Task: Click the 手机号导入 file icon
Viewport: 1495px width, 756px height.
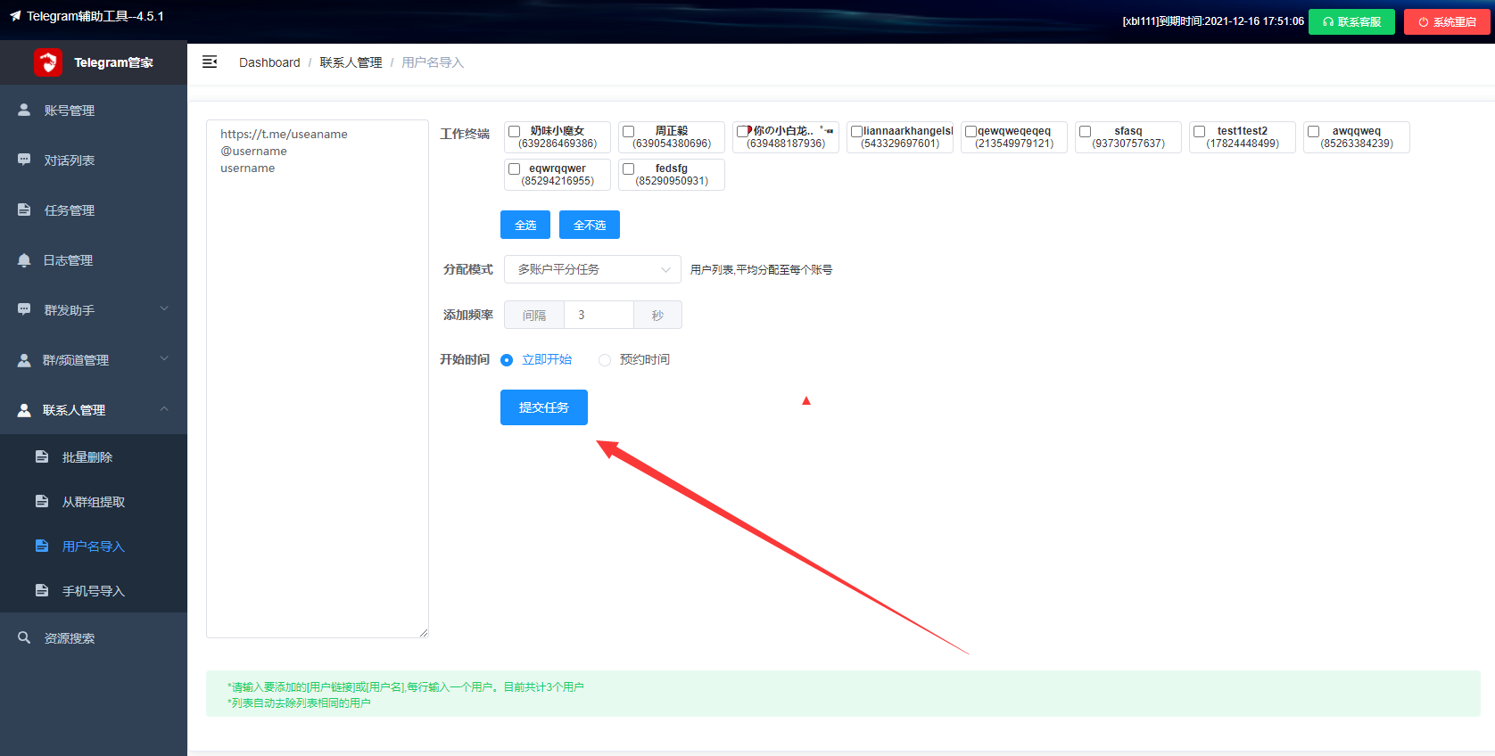Action: click(x=42, y=590)
